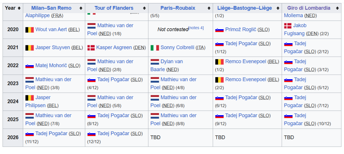This screenshot has height=154, width=344.
Task: Sort by the Liège–Bastogne–Liège column arrows
Action: coord(277,8)
